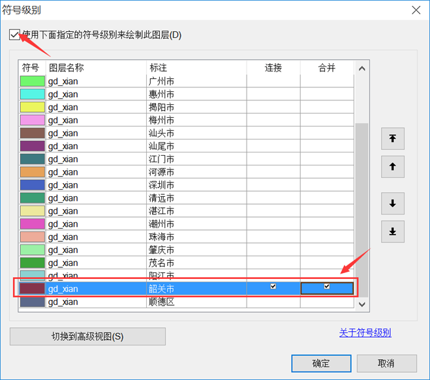Click gd_xian layer name in 韶关市 row

click(x=63, y=289)
